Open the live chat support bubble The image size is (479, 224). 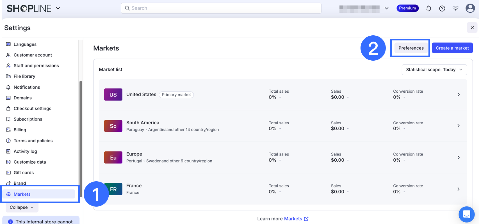[x=466, y=214]
